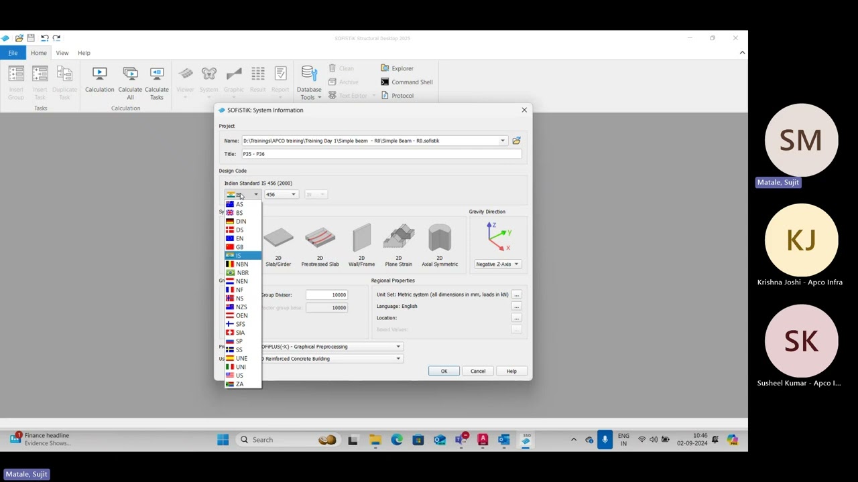Click the Archive tool

click(x=343, y=82)
